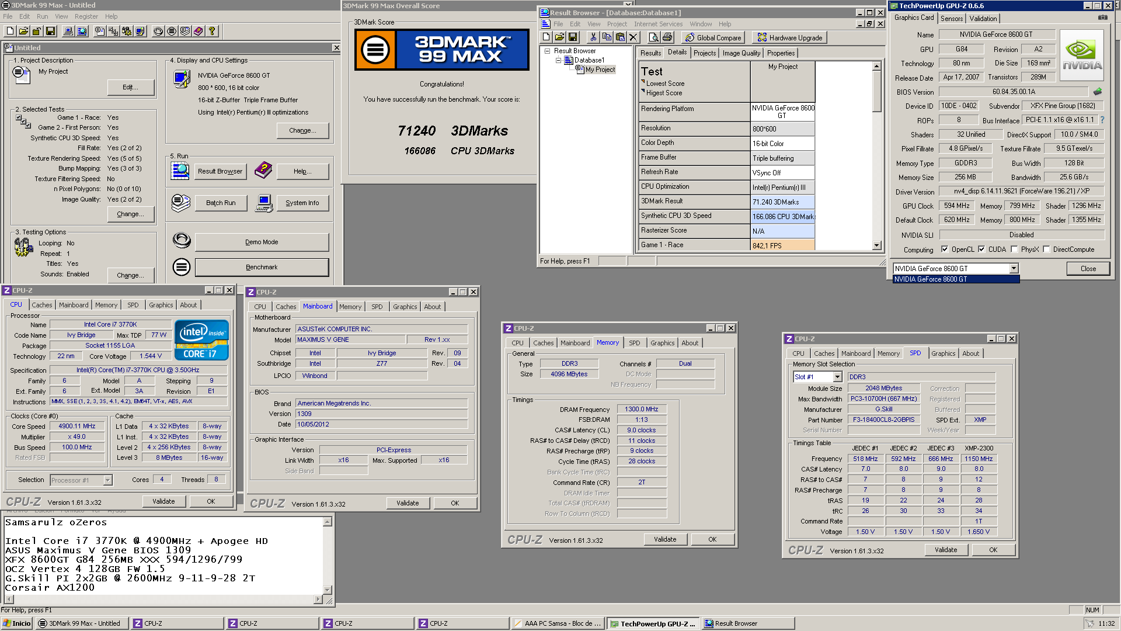The height and width of the screenshot is (631, 1121).
Task: Click Open project icon in 3DMark toolbar
Action: pos(23,31)
